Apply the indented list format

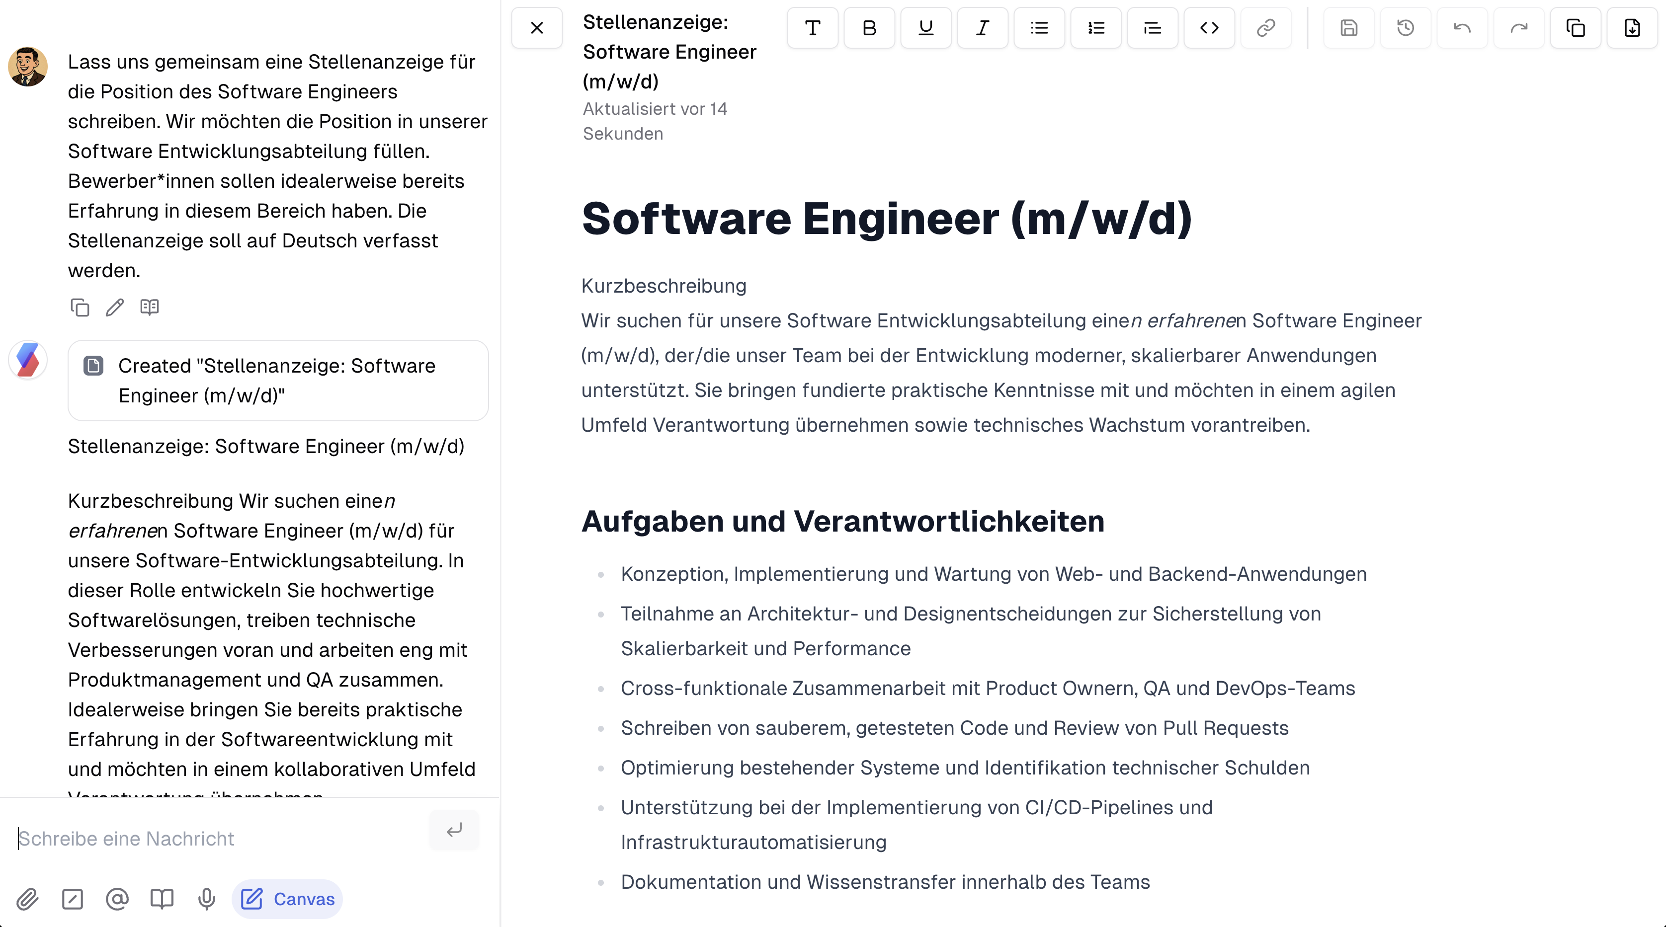[1152, 28]
